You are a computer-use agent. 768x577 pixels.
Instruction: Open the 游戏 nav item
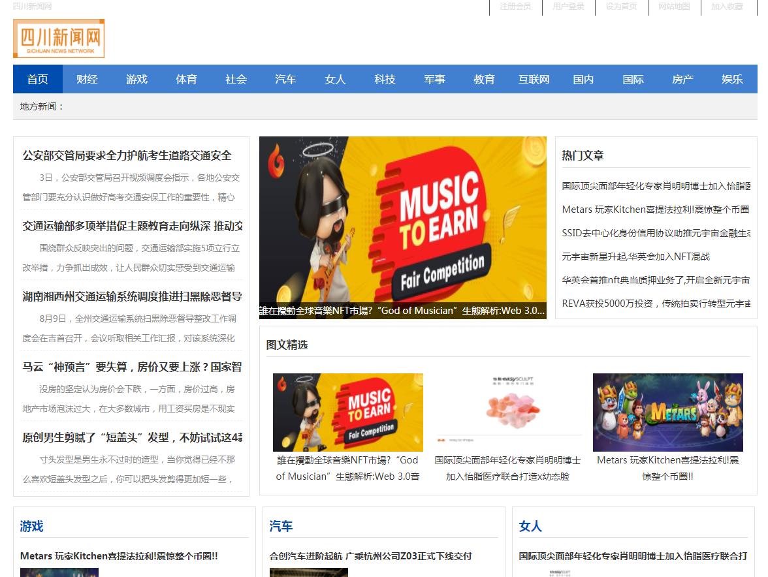click(x=136, y=79)
